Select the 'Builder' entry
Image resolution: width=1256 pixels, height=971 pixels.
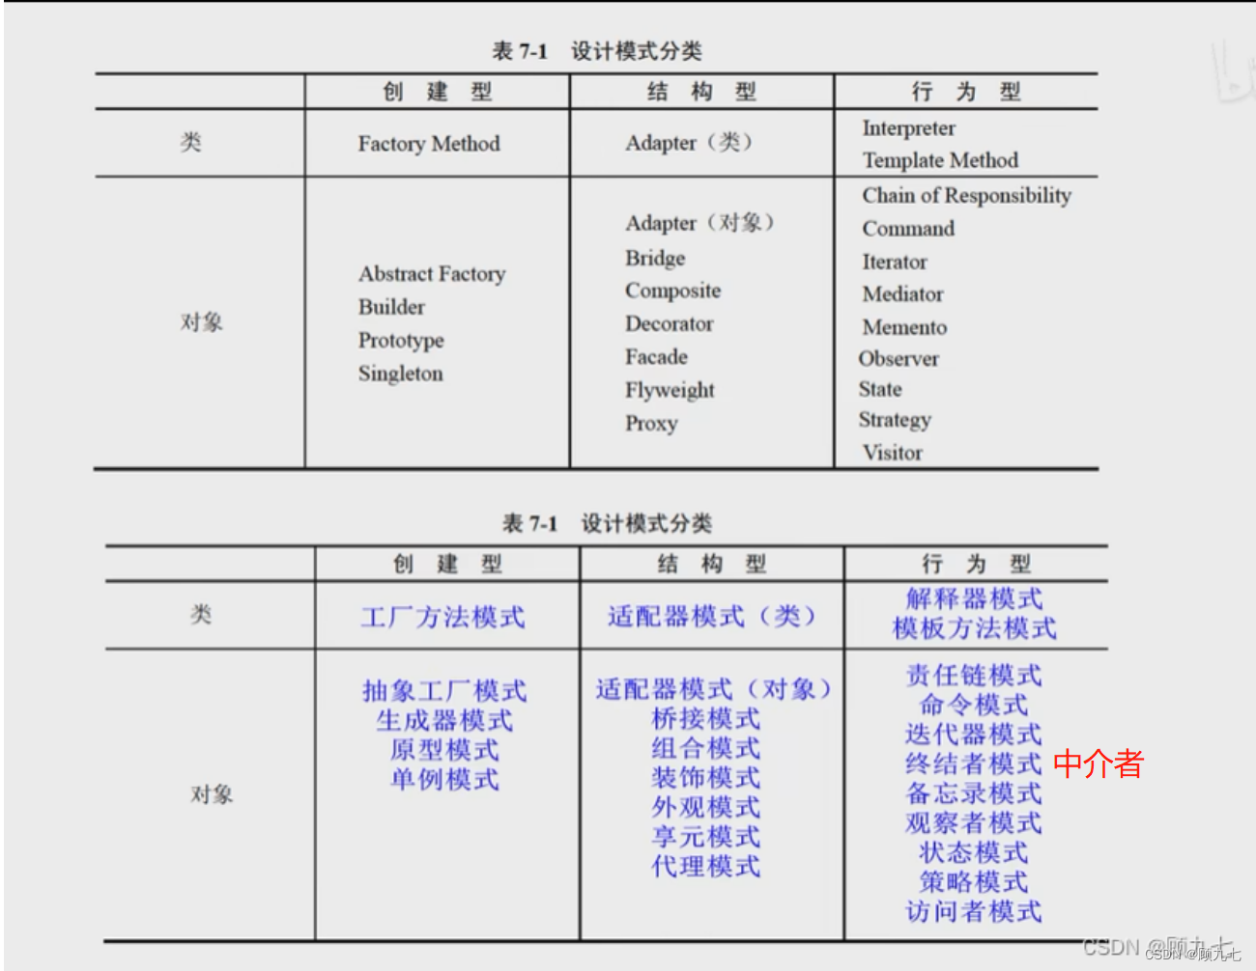391,307
